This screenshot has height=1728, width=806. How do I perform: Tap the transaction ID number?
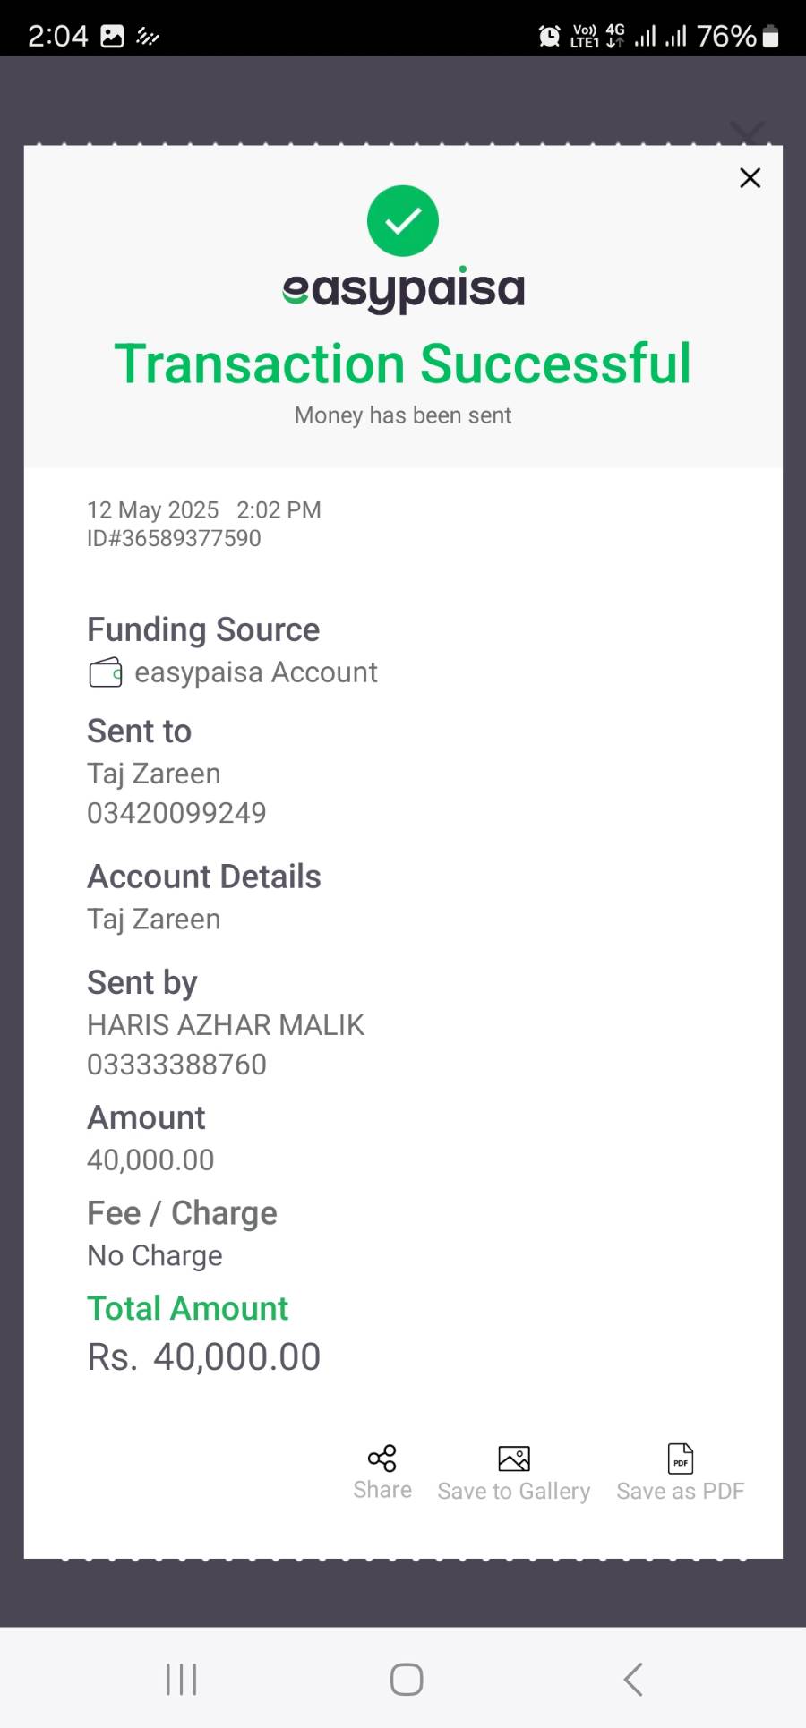tap(174, 538)
